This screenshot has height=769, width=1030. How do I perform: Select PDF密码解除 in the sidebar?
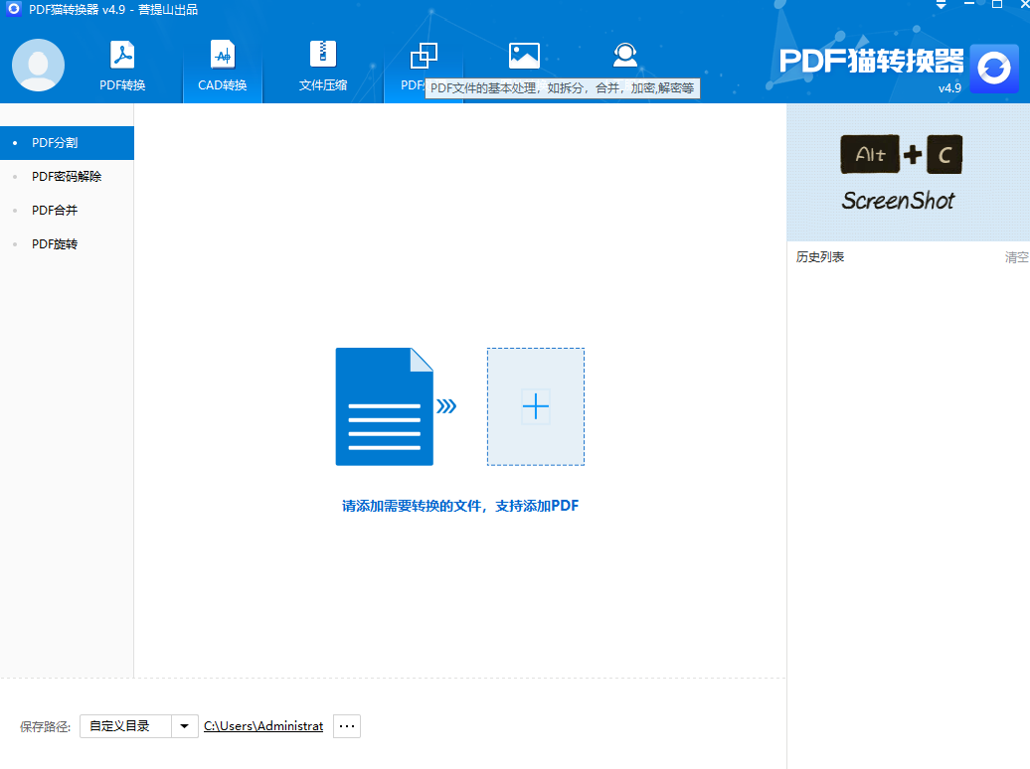point(67,177)
